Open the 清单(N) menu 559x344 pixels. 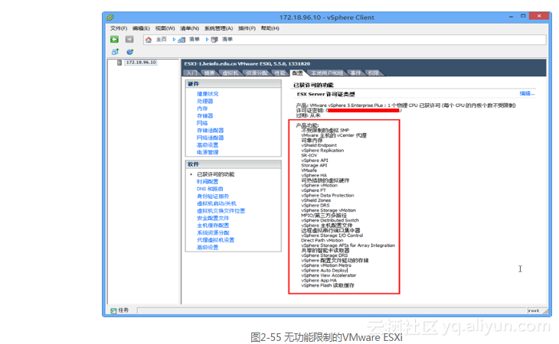point(189,28)
